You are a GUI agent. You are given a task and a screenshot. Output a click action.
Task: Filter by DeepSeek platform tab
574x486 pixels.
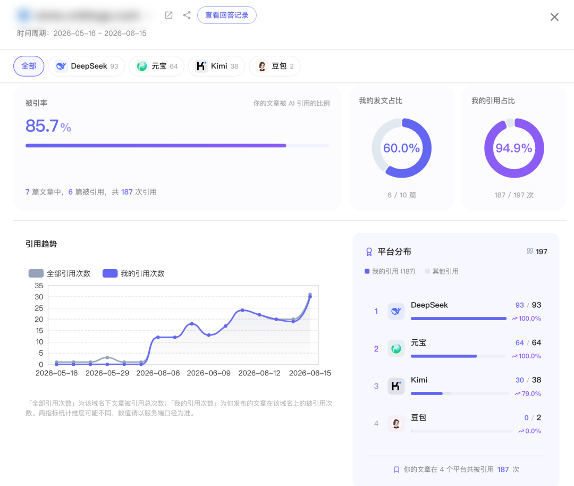click(x=87, y=66)
